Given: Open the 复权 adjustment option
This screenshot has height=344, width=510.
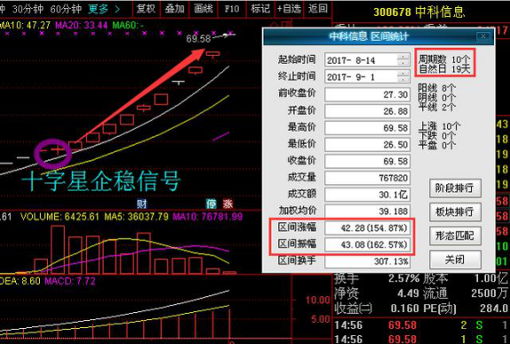Looking at the screenshot, I should coord(146,9).
